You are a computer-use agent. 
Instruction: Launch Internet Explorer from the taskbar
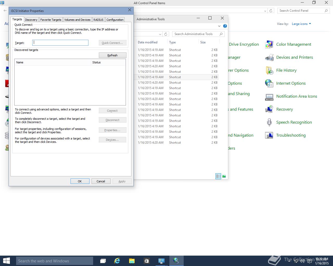pyautogui.click(x=117, y=261)
